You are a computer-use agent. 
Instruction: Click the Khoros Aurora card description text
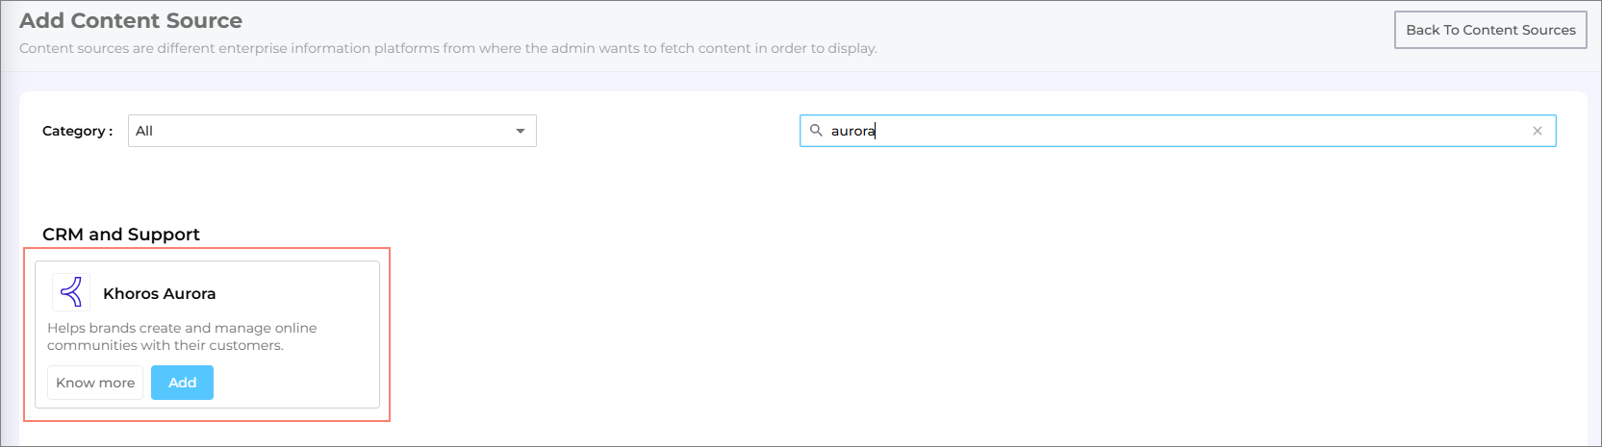[182, 336]
